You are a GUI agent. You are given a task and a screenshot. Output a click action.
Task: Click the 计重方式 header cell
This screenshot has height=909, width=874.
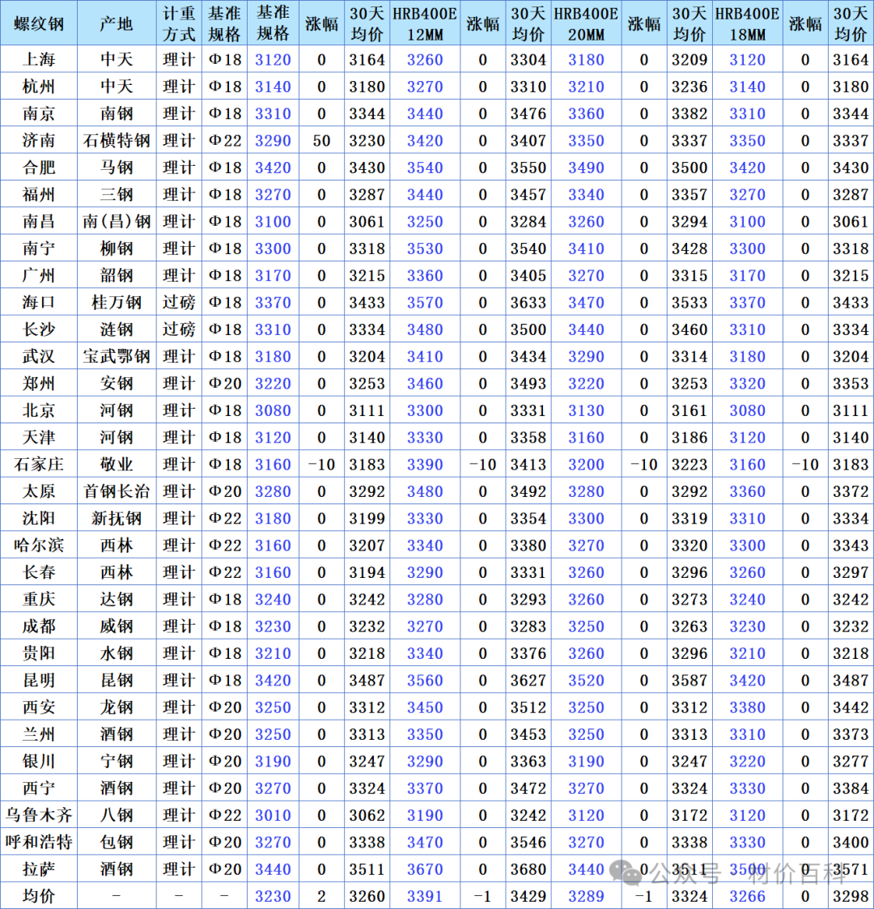click(179, 23)
